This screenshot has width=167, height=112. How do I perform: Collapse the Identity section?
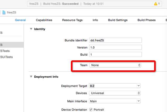[x=31, y=29]
